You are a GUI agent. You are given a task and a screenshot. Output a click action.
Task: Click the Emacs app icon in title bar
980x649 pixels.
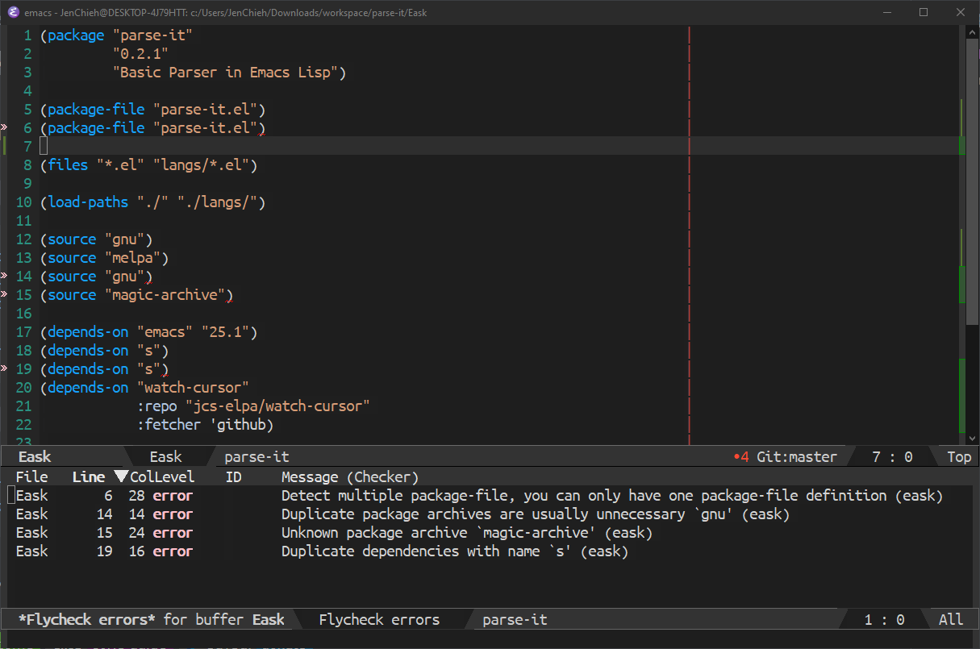[13, 12]
